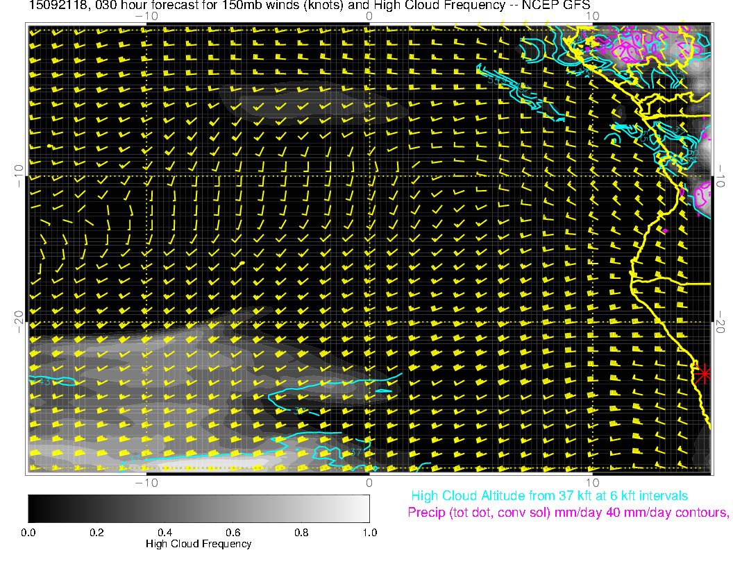The image size is (733, 566).
Task: Click the bottom axis longitude label 10
Action: 591,482
